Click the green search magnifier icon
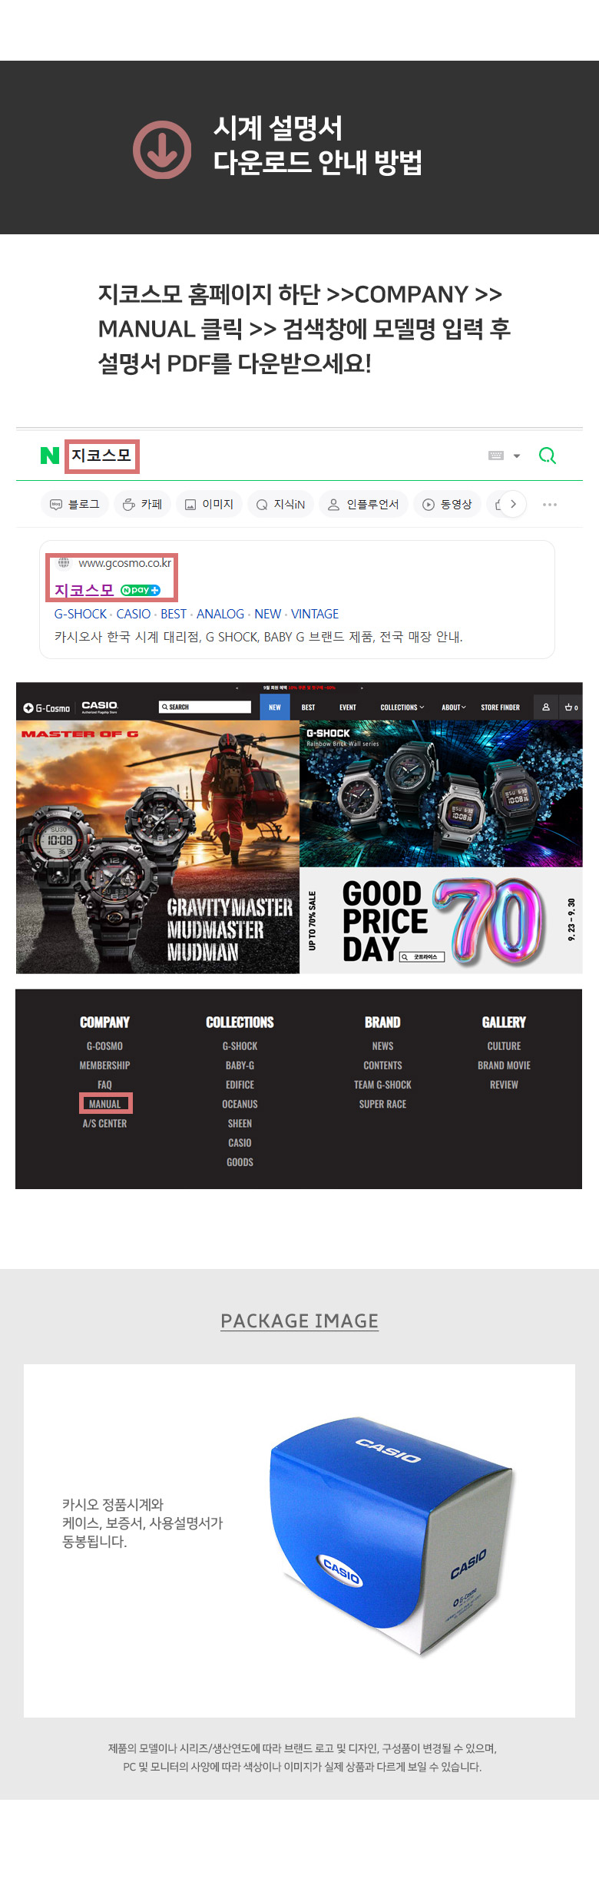The width and height of the screenshot is (599, 1882). tap(548, 456)
